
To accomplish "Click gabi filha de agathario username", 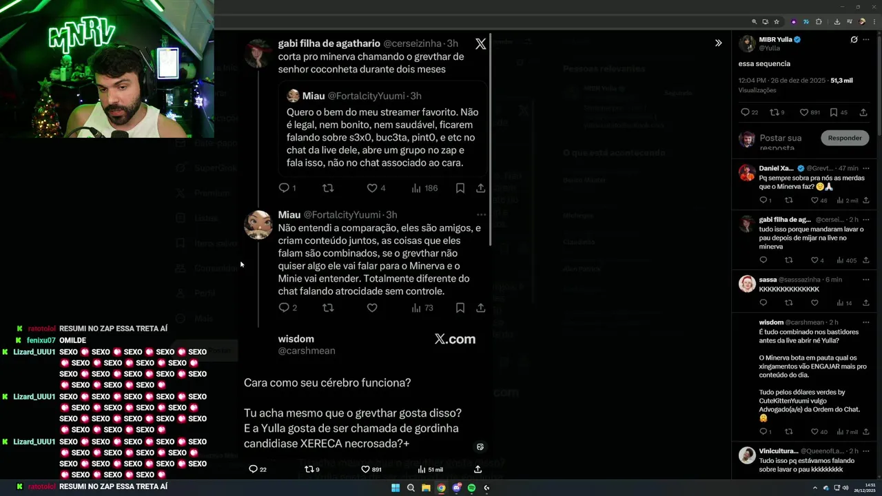I will coord(329,43).
